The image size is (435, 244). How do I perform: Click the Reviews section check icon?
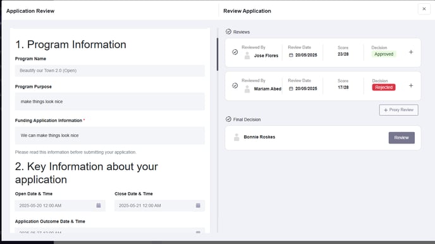coord(228,32)
